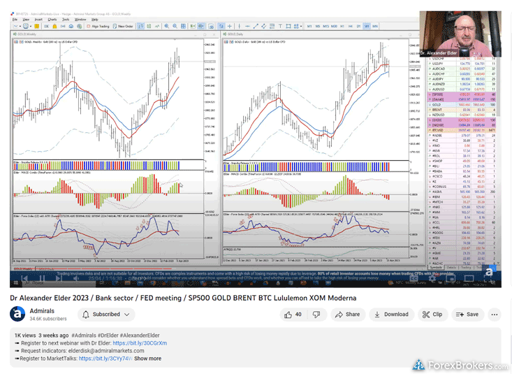512x374 pixels.
Task: Switch chart to MN timeframe
Action: [x=375, y=26]
